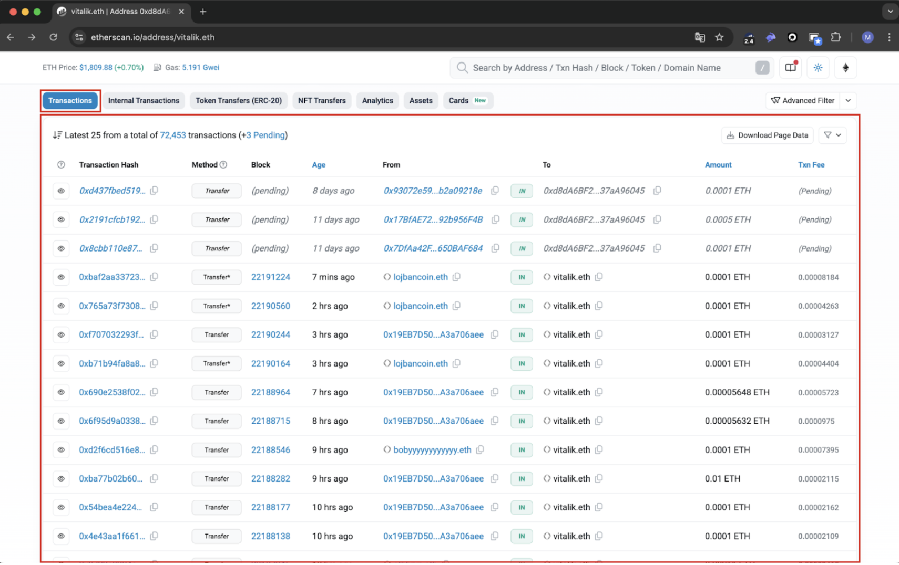Copy sender address in block 22188177 row
The image size is (899, 565).
(495, 507)
